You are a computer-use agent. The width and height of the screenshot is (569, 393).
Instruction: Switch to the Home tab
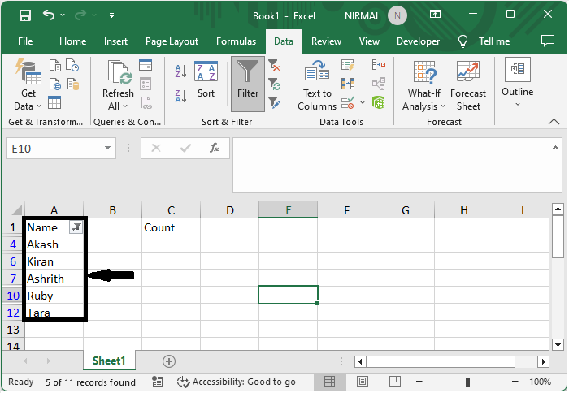click(73, 41)
